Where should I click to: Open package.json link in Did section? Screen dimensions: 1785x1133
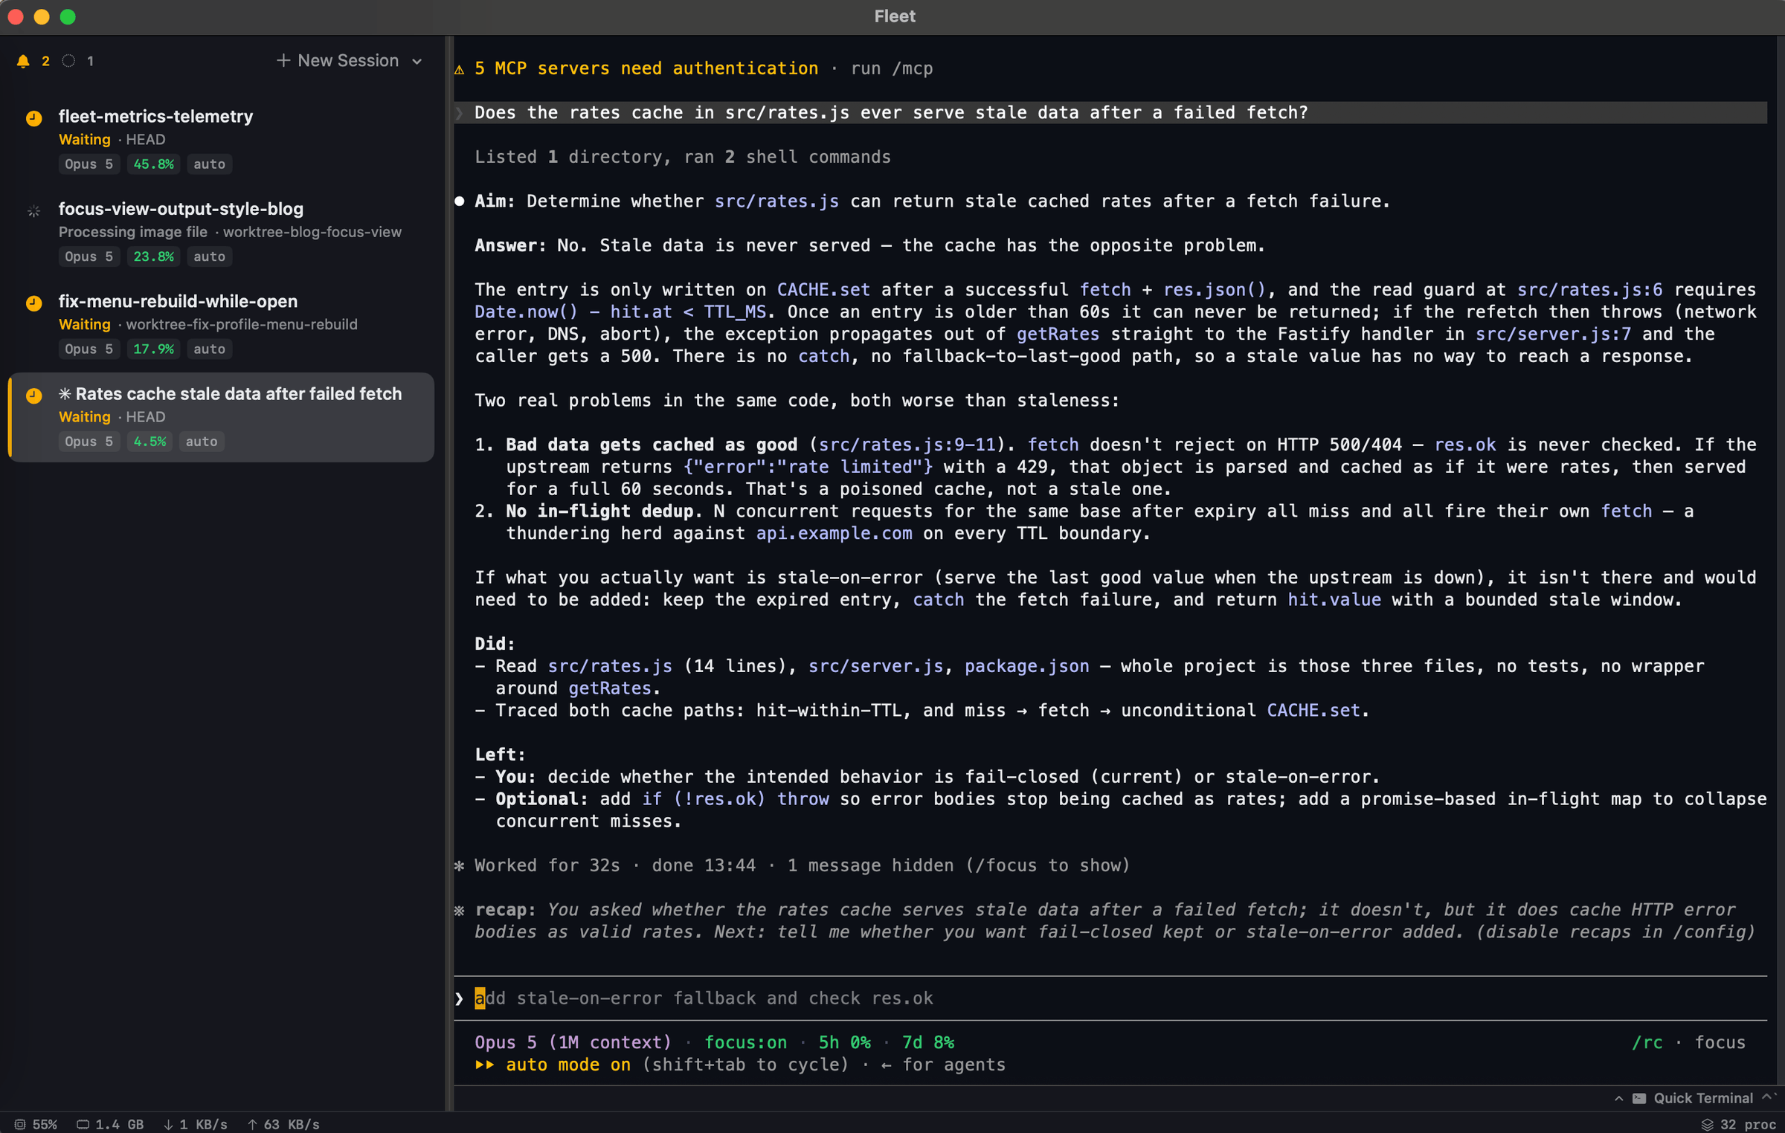tap(1026, 666)
